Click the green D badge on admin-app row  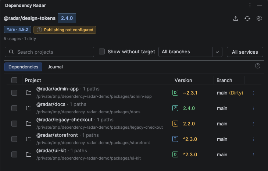click(175, 93)
